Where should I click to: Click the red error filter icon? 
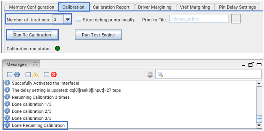(x=54, y=75)
